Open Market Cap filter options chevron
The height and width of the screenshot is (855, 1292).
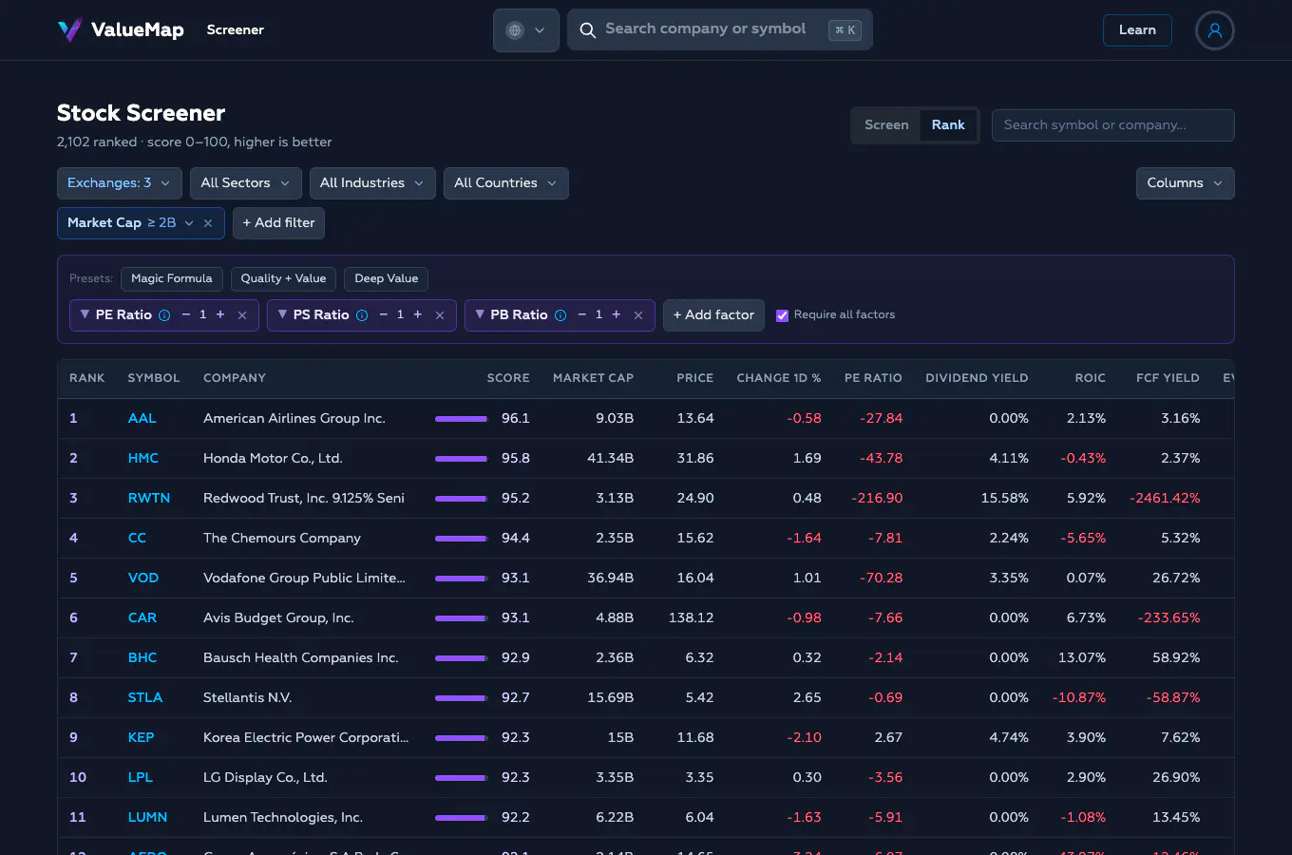point(189,223)
